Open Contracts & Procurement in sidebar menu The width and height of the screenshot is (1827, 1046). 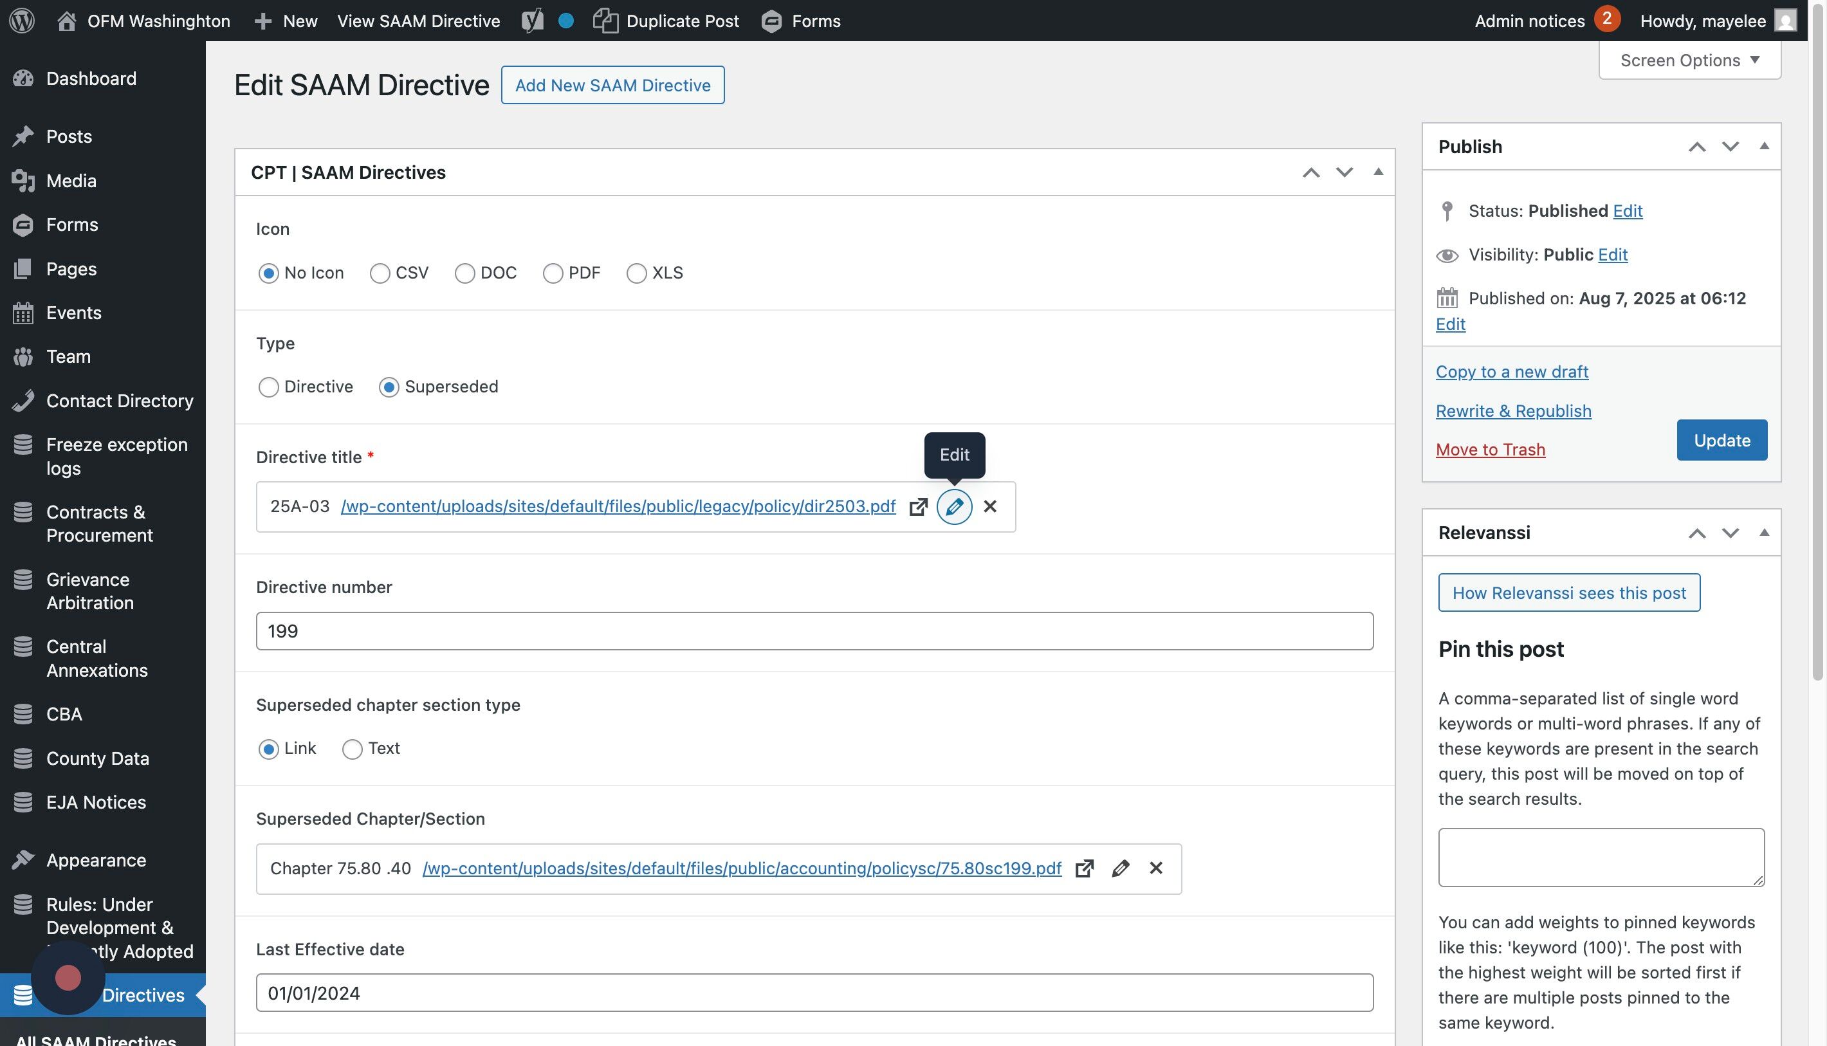pyautogui.click(x=99, y=523)
